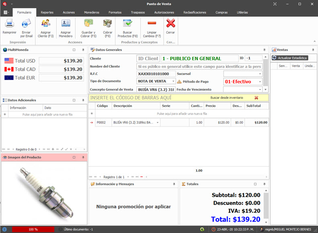Open the Método de Pago dropdown
Screen dimensions: 318x233
[260, 82]
